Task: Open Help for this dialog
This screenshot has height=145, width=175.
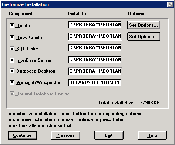Action: point(152,135)
